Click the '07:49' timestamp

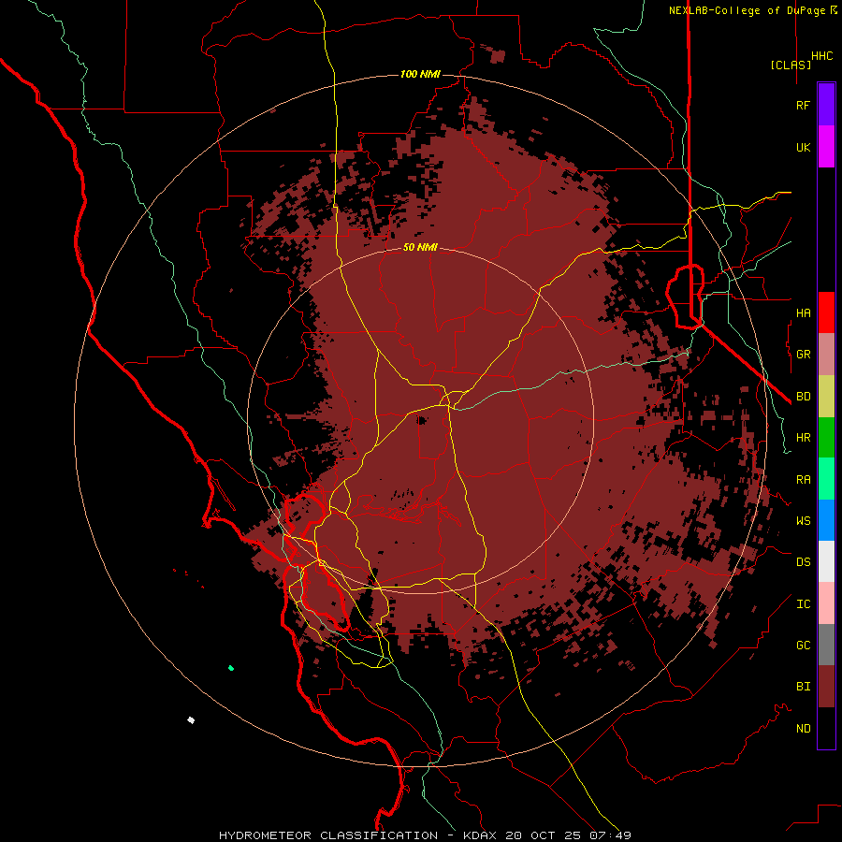610,835
